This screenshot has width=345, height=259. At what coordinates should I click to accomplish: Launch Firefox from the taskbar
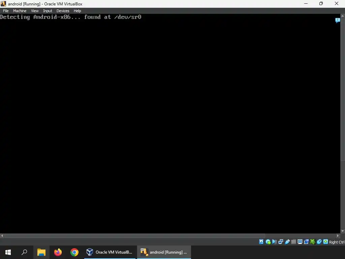[58, 252]
